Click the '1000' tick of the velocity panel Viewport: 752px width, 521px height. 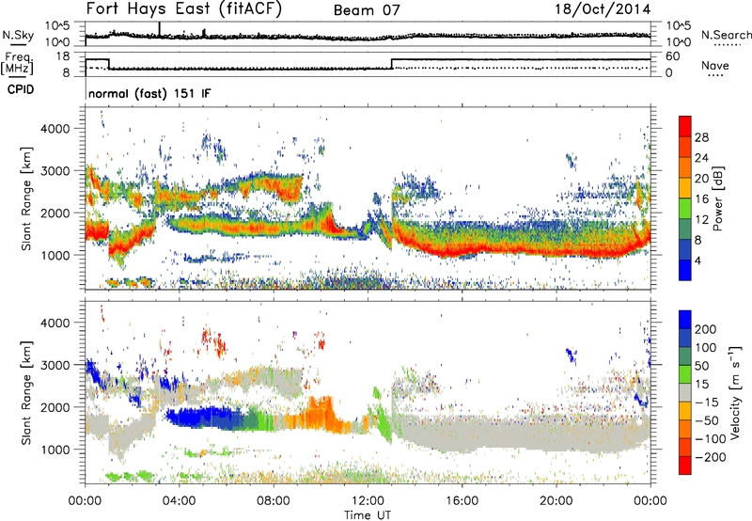(55, 450)
